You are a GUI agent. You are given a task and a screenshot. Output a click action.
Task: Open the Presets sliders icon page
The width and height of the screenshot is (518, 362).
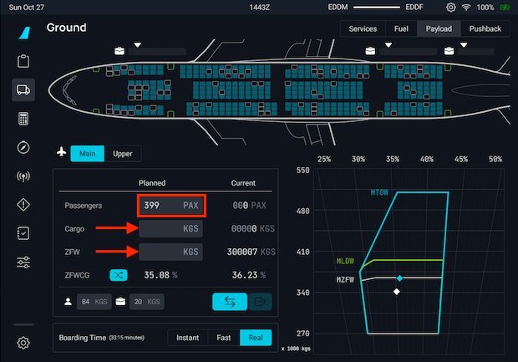pos(23,263)
